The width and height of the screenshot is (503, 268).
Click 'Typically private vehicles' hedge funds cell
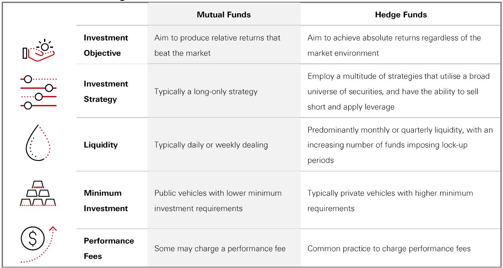(390, 201)
